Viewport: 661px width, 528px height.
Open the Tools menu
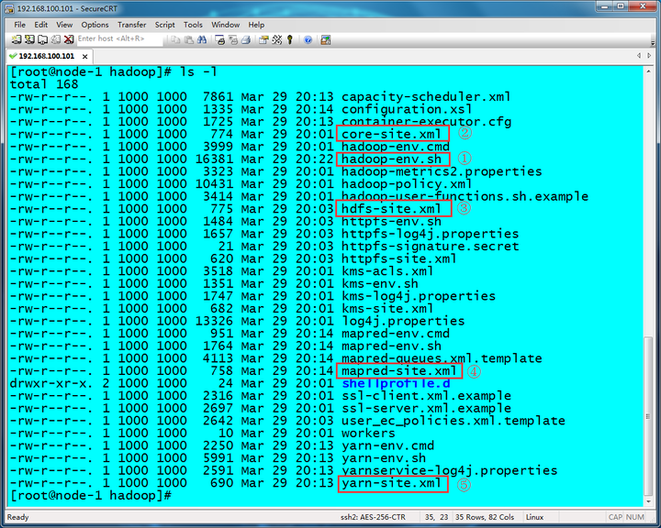(x=193, y=25)
